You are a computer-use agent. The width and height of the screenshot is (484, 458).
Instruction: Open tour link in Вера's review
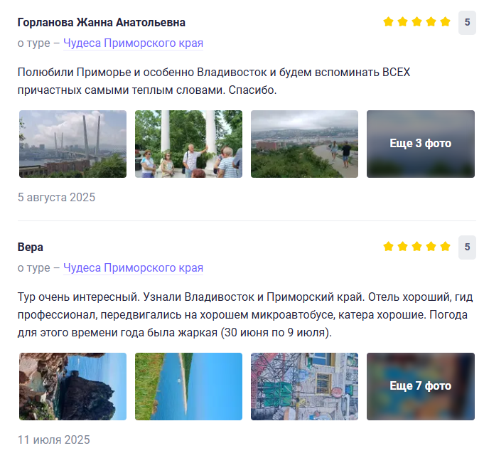pos(133,268)
